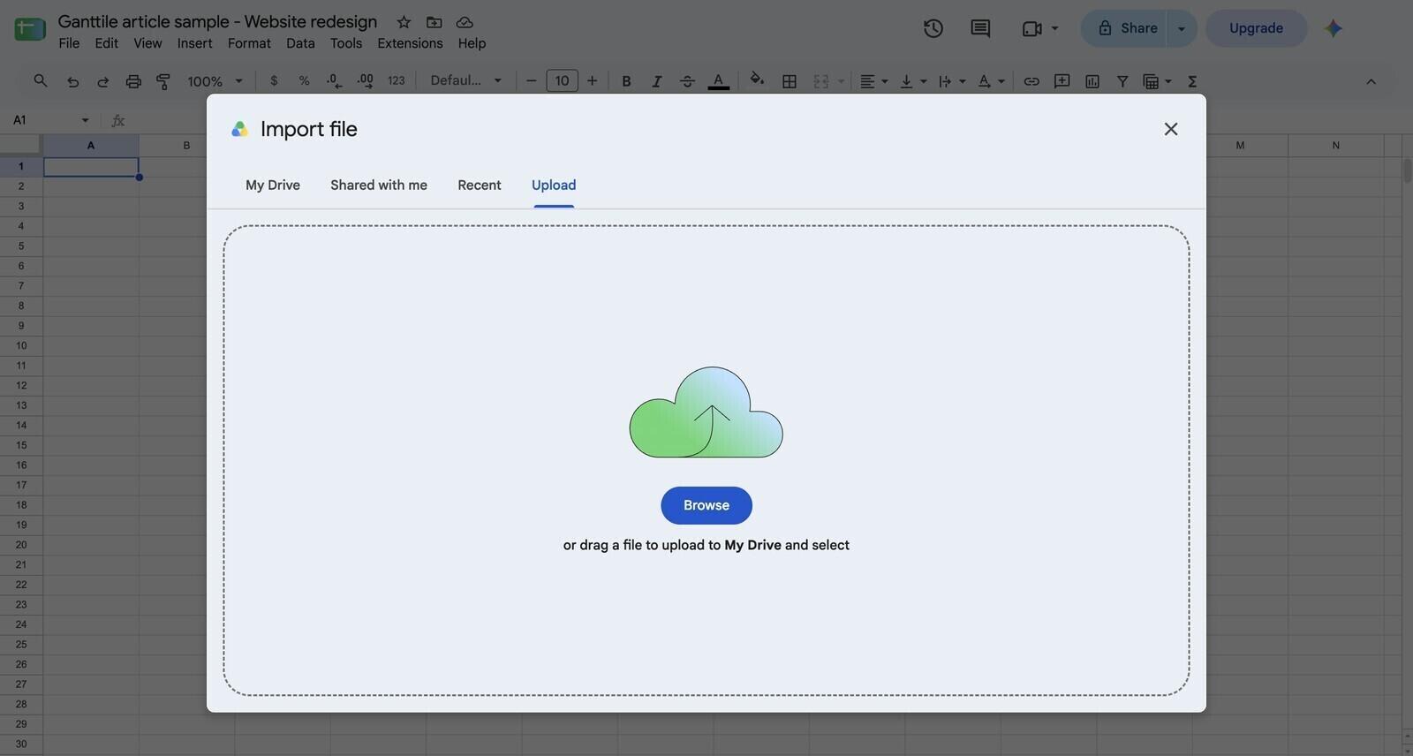Click the insert chart icon
Screen dimensions: 1413x756
[1092, 81]
